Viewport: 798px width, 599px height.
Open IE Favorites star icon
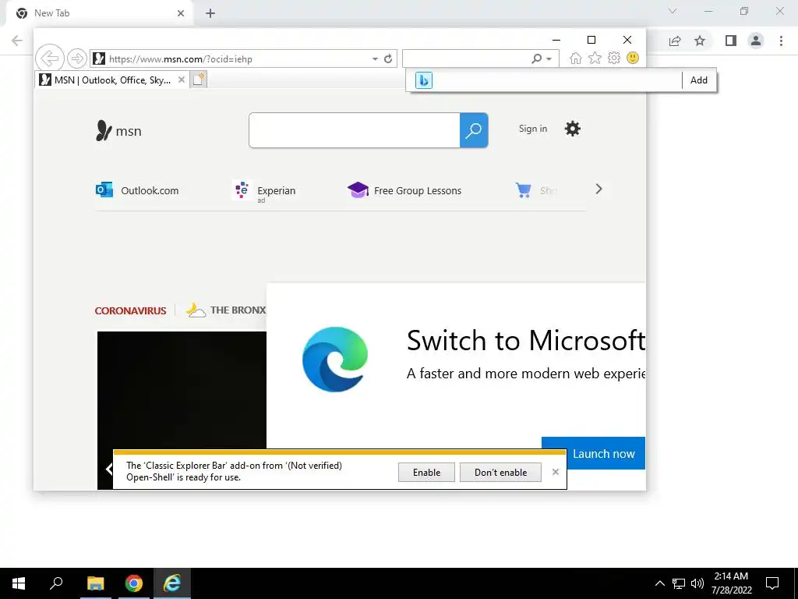coord(595,58)
